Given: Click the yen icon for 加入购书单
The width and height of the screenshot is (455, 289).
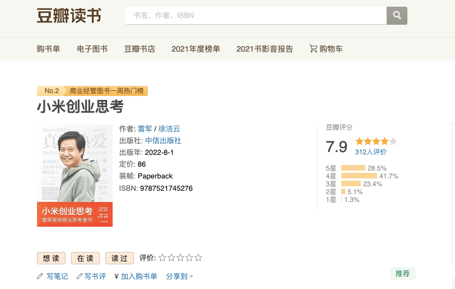Looking at the screenshot, I should [117, 276].
